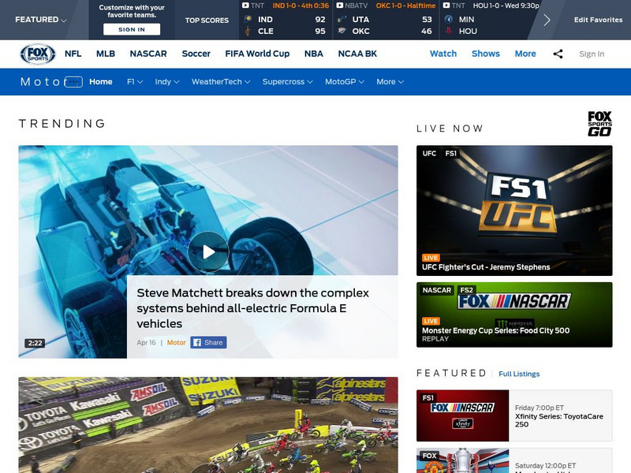
Task: Open Full Listings in the Featured section
Action: (518, 373)
